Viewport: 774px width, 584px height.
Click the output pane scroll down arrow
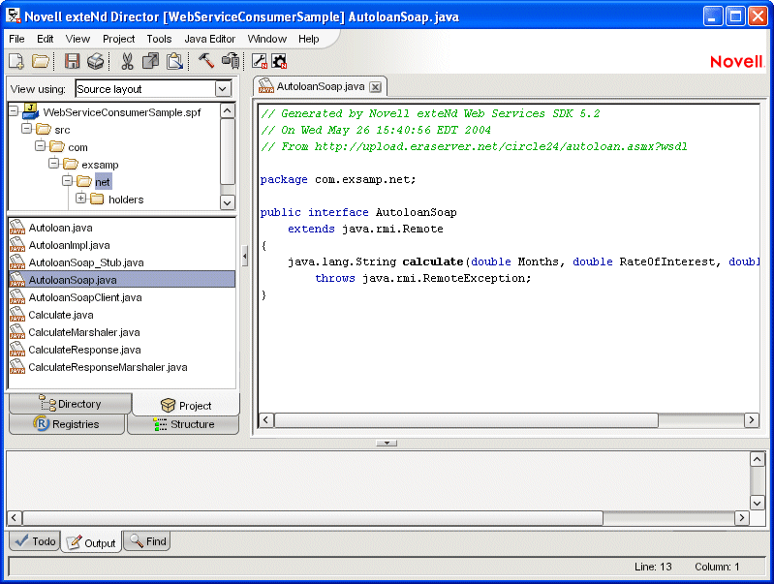point(758,503)
